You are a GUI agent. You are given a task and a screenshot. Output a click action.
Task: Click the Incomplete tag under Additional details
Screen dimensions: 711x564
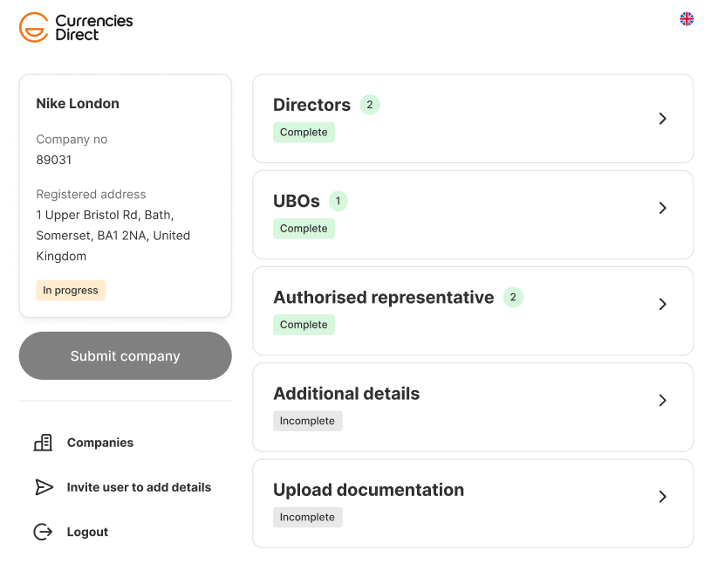coord(307,421)
